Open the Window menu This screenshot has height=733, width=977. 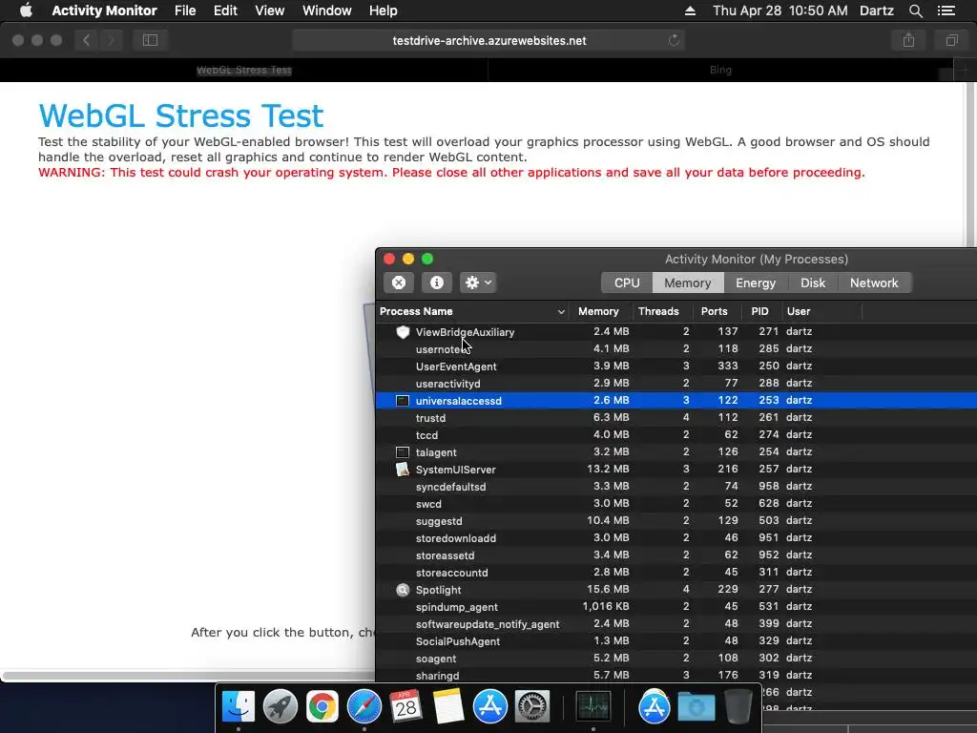[326, 10]
